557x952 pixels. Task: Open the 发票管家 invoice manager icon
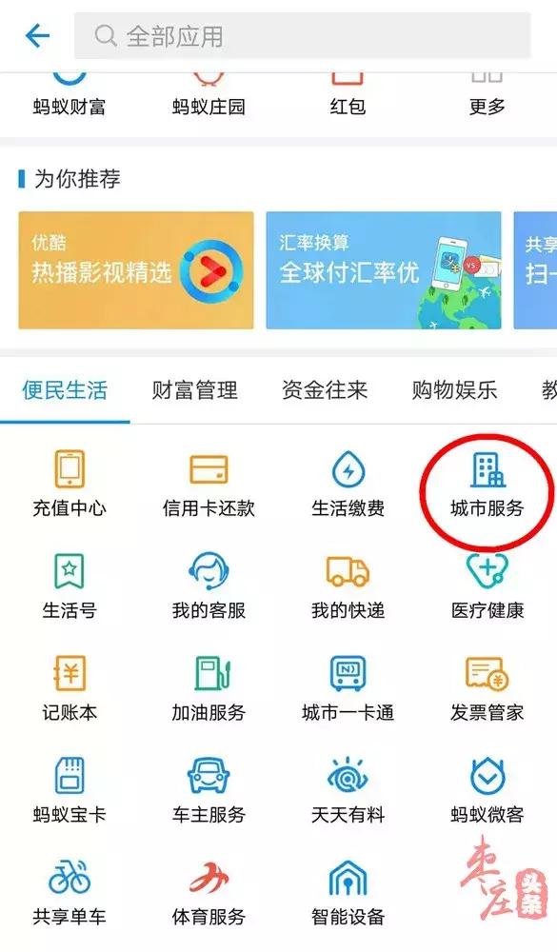pyautogui.click(x=487, y=673)
